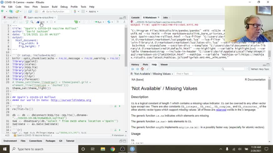Open the Insert chunk dropdown arrow
The image size is (273, 153).
(80, 22)
